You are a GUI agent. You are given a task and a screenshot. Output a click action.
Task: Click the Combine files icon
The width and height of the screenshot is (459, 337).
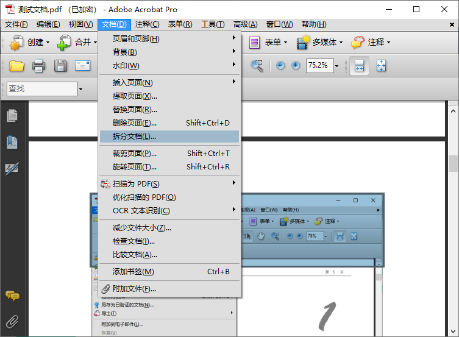point(64,43)
